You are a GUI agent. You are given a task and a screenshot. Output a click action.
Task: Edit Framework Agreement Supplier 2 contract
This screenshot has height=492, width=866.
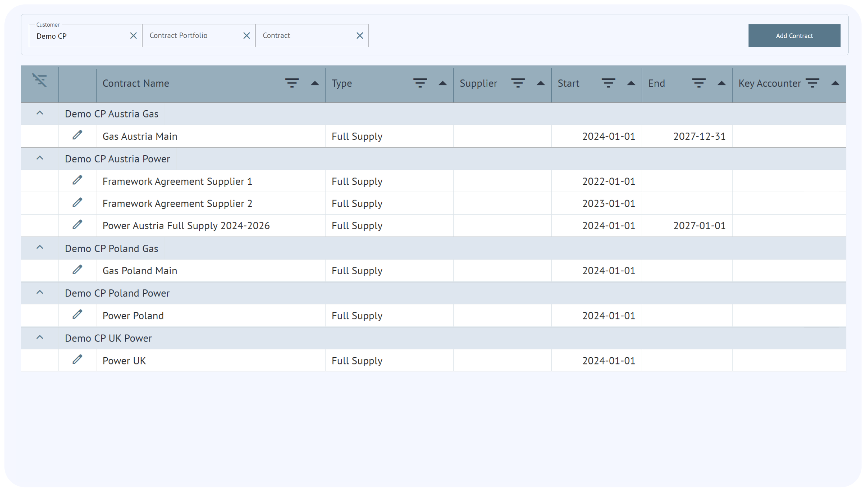pyautogui.click(x=77, y=203)
